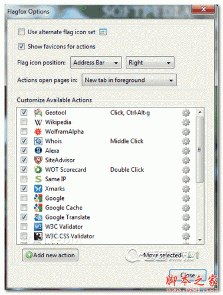Viewport: 223px width, 295px height.
Task: Uncheck the WOT Scorecard action
Action: point(24,169)
